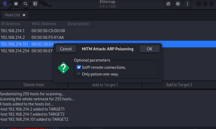
Task: Click log line '4 hosts added to the hosts list'
Action: pyautogui.click(x=27, y=104)
